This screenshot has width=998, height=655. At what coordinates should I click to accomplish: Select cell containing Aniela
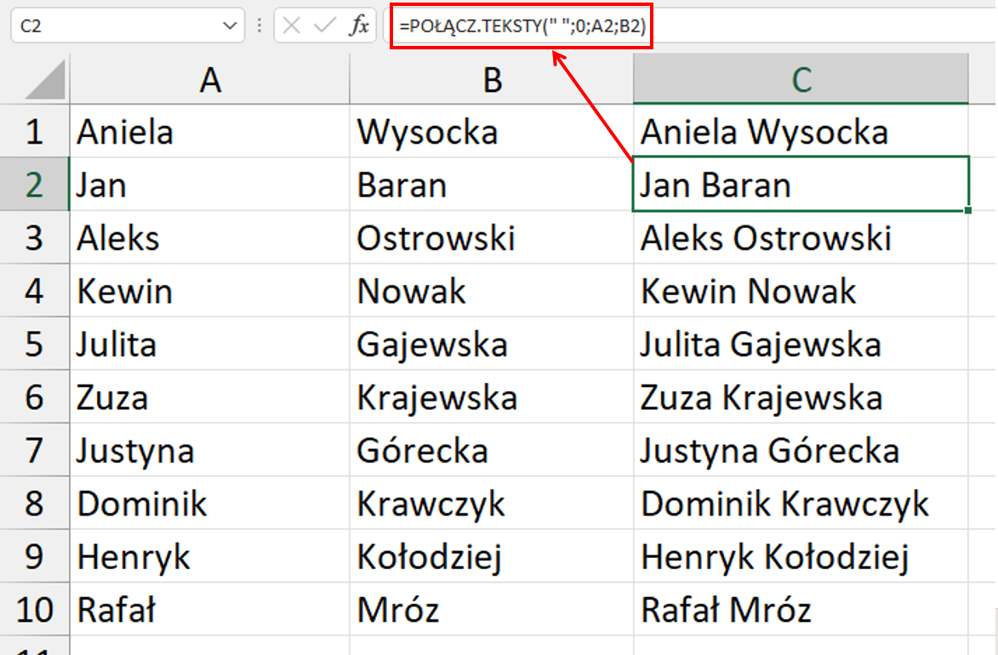(x=208, y=131)
